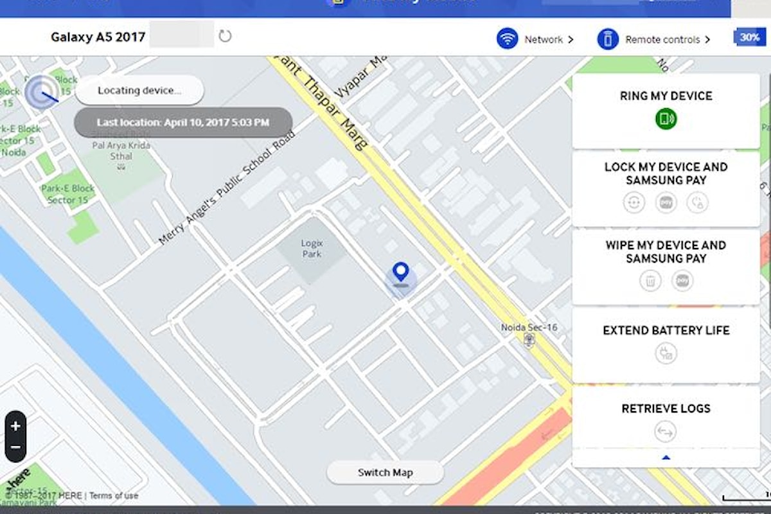Open Retrieve Logs card title

(x=666, y=409)
